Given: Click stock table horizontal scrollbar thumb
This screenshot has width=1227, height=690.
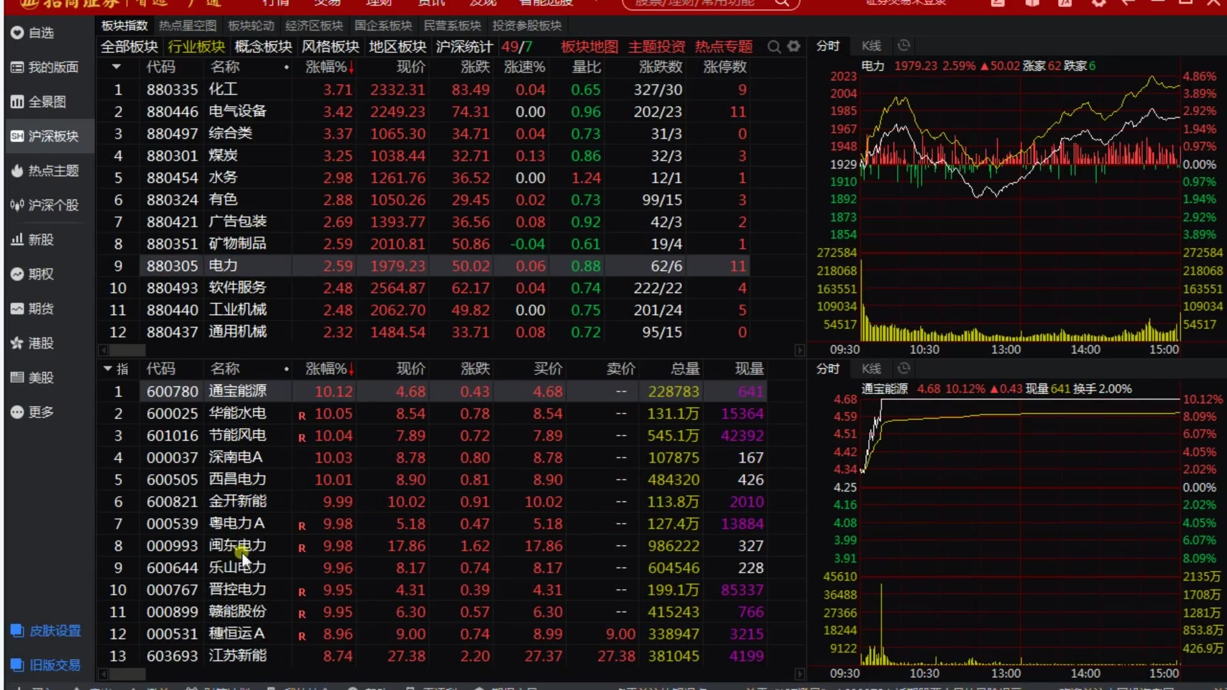Looking at the screenshot, I should pyautogui.click(x=127, y=673).
